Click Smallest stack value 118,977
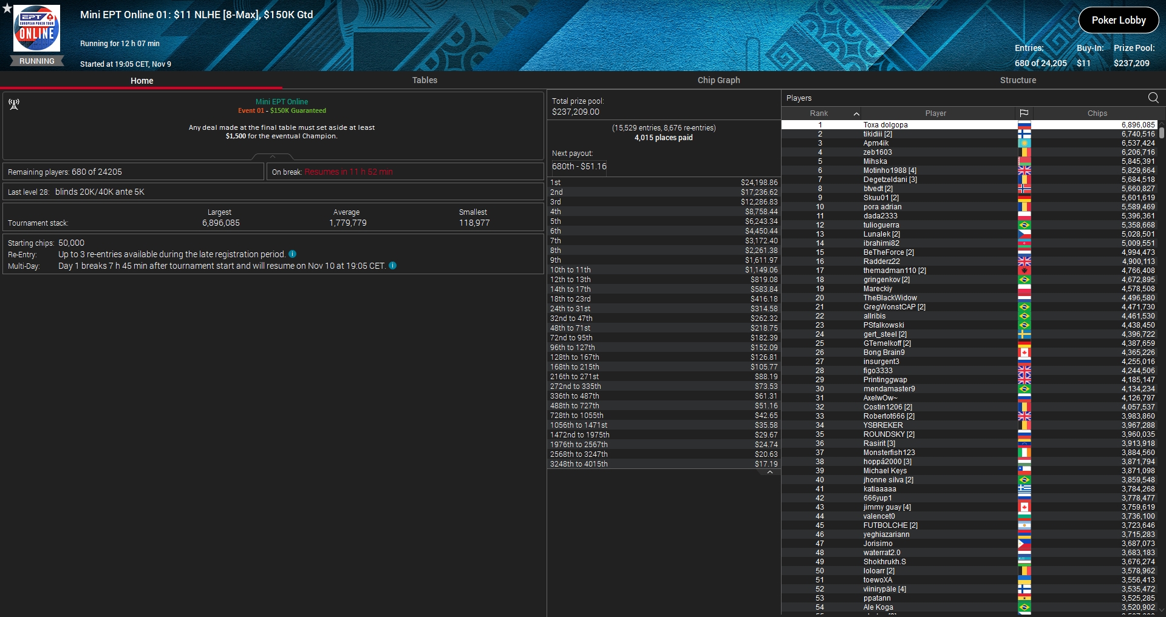The image size is (1166, 617). pos(474,223)
